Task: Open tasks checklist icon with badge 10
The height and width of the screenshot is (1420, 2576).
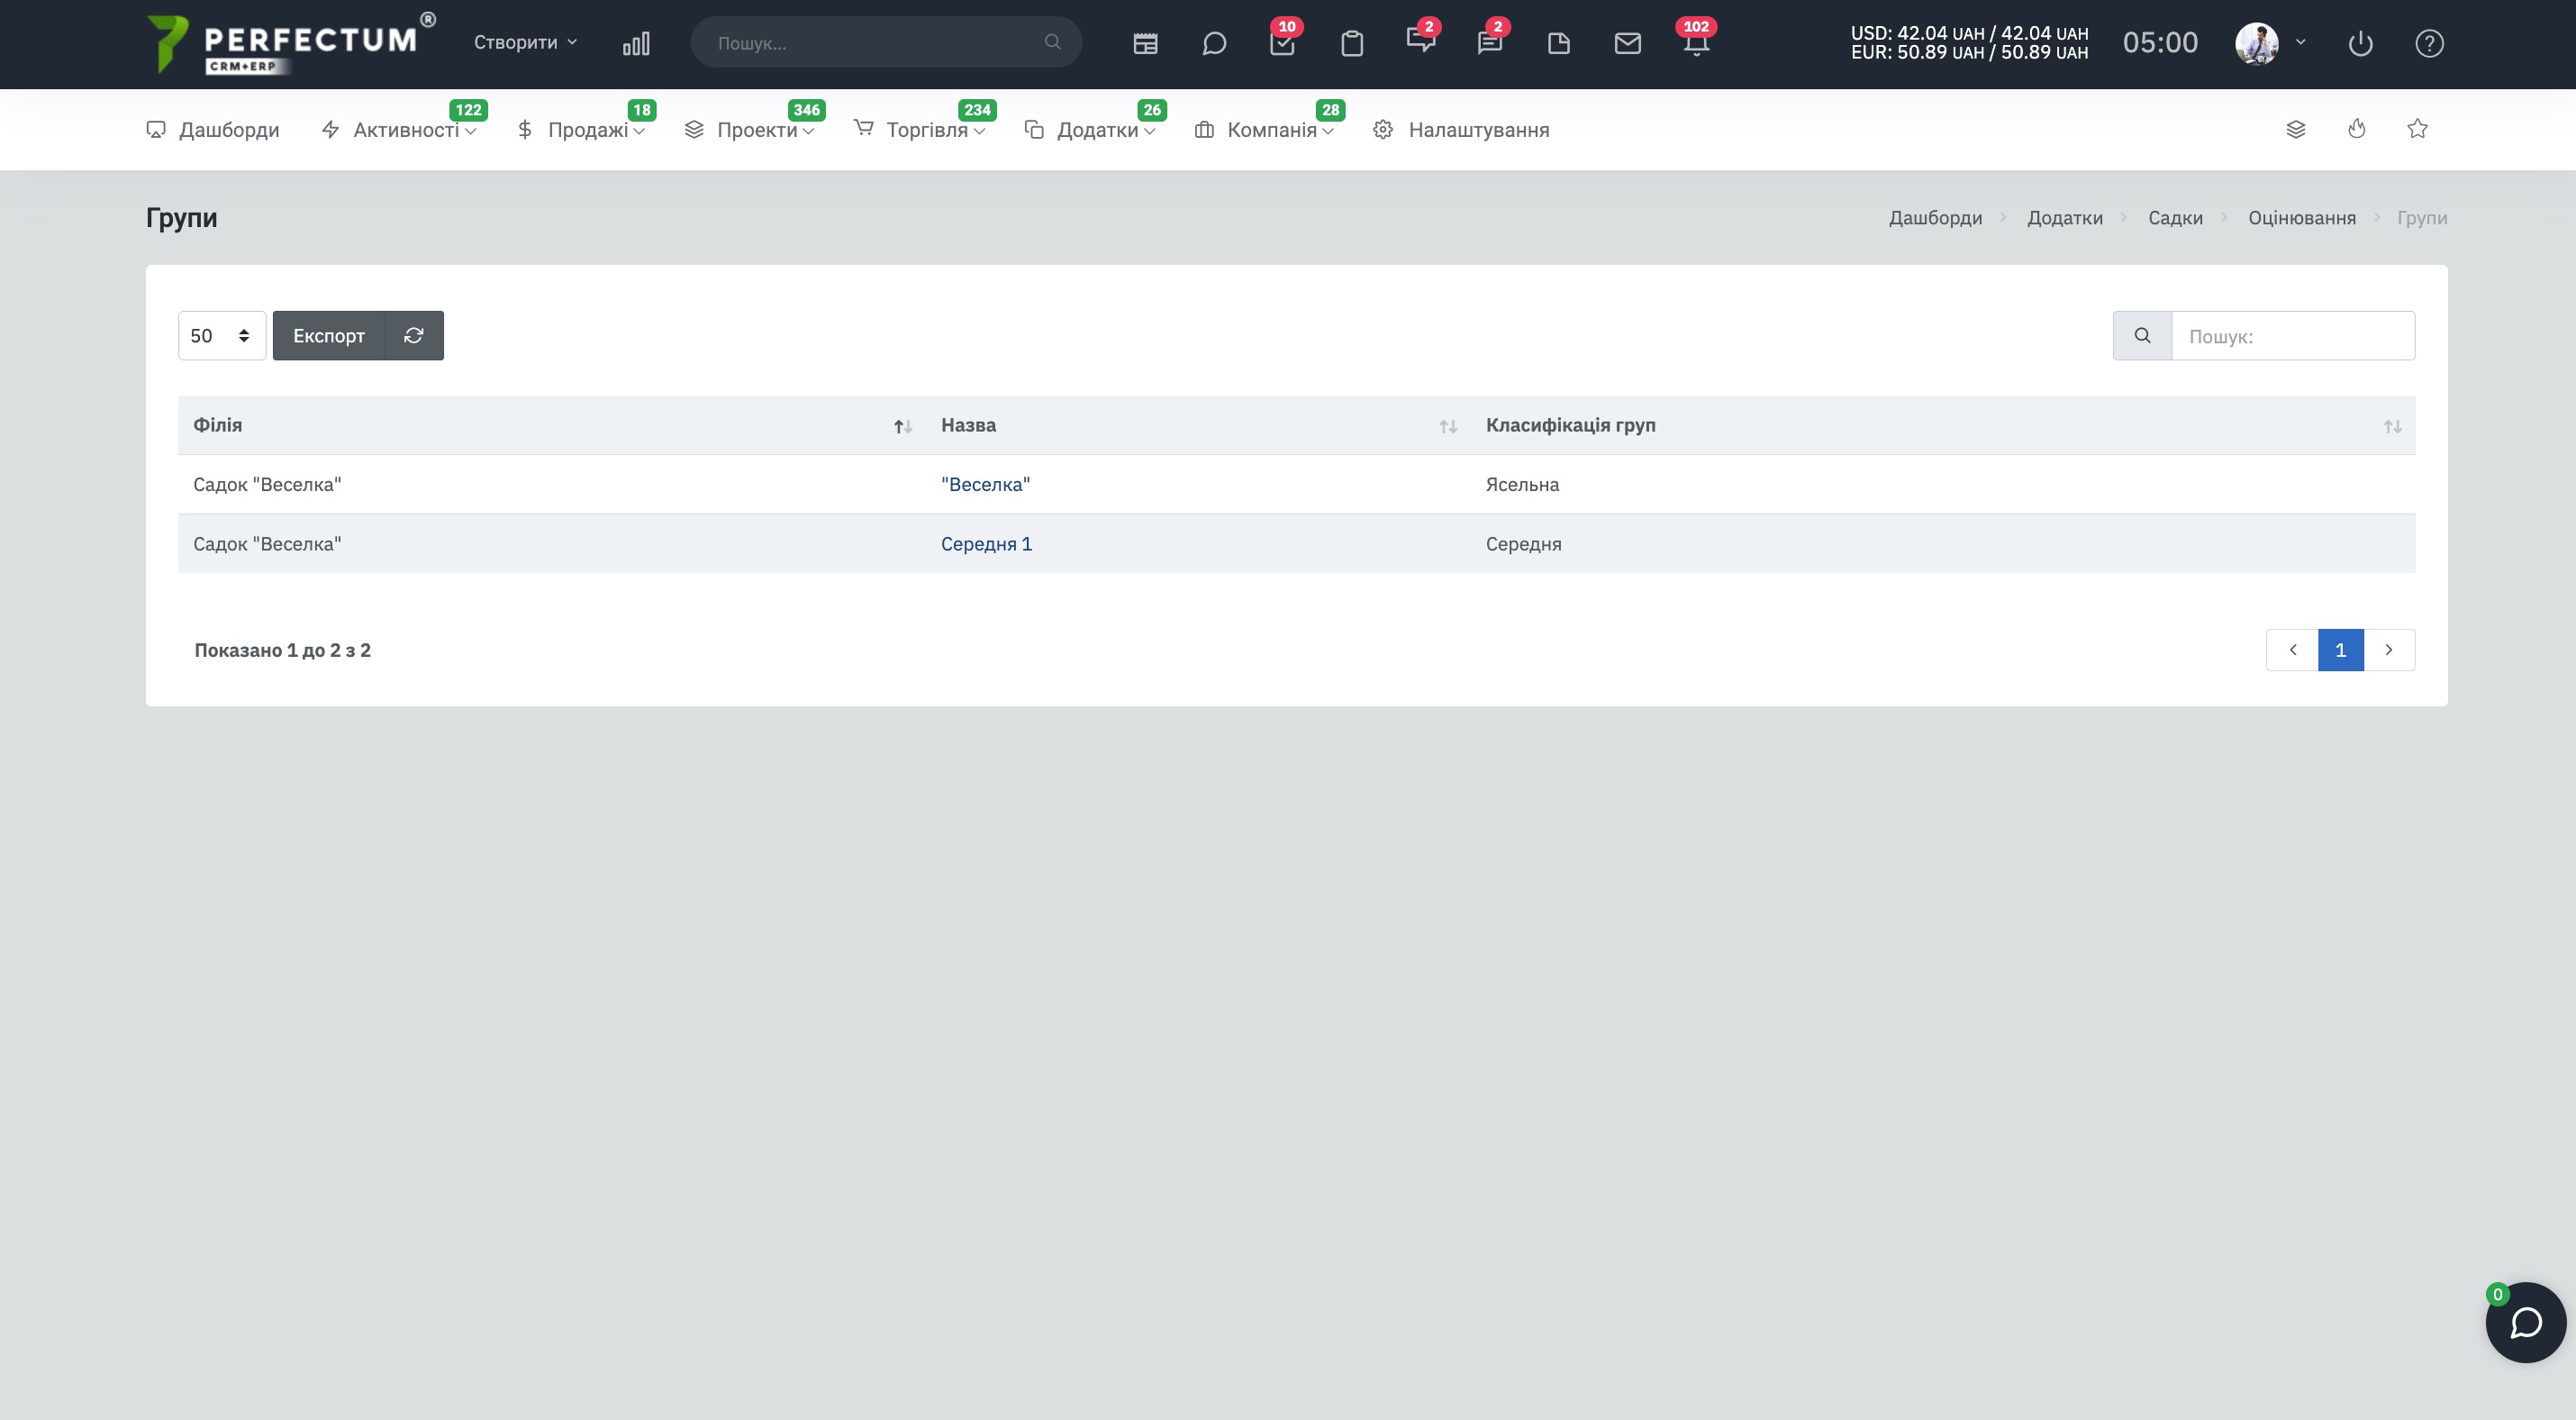Action: tap(1282, 43)
